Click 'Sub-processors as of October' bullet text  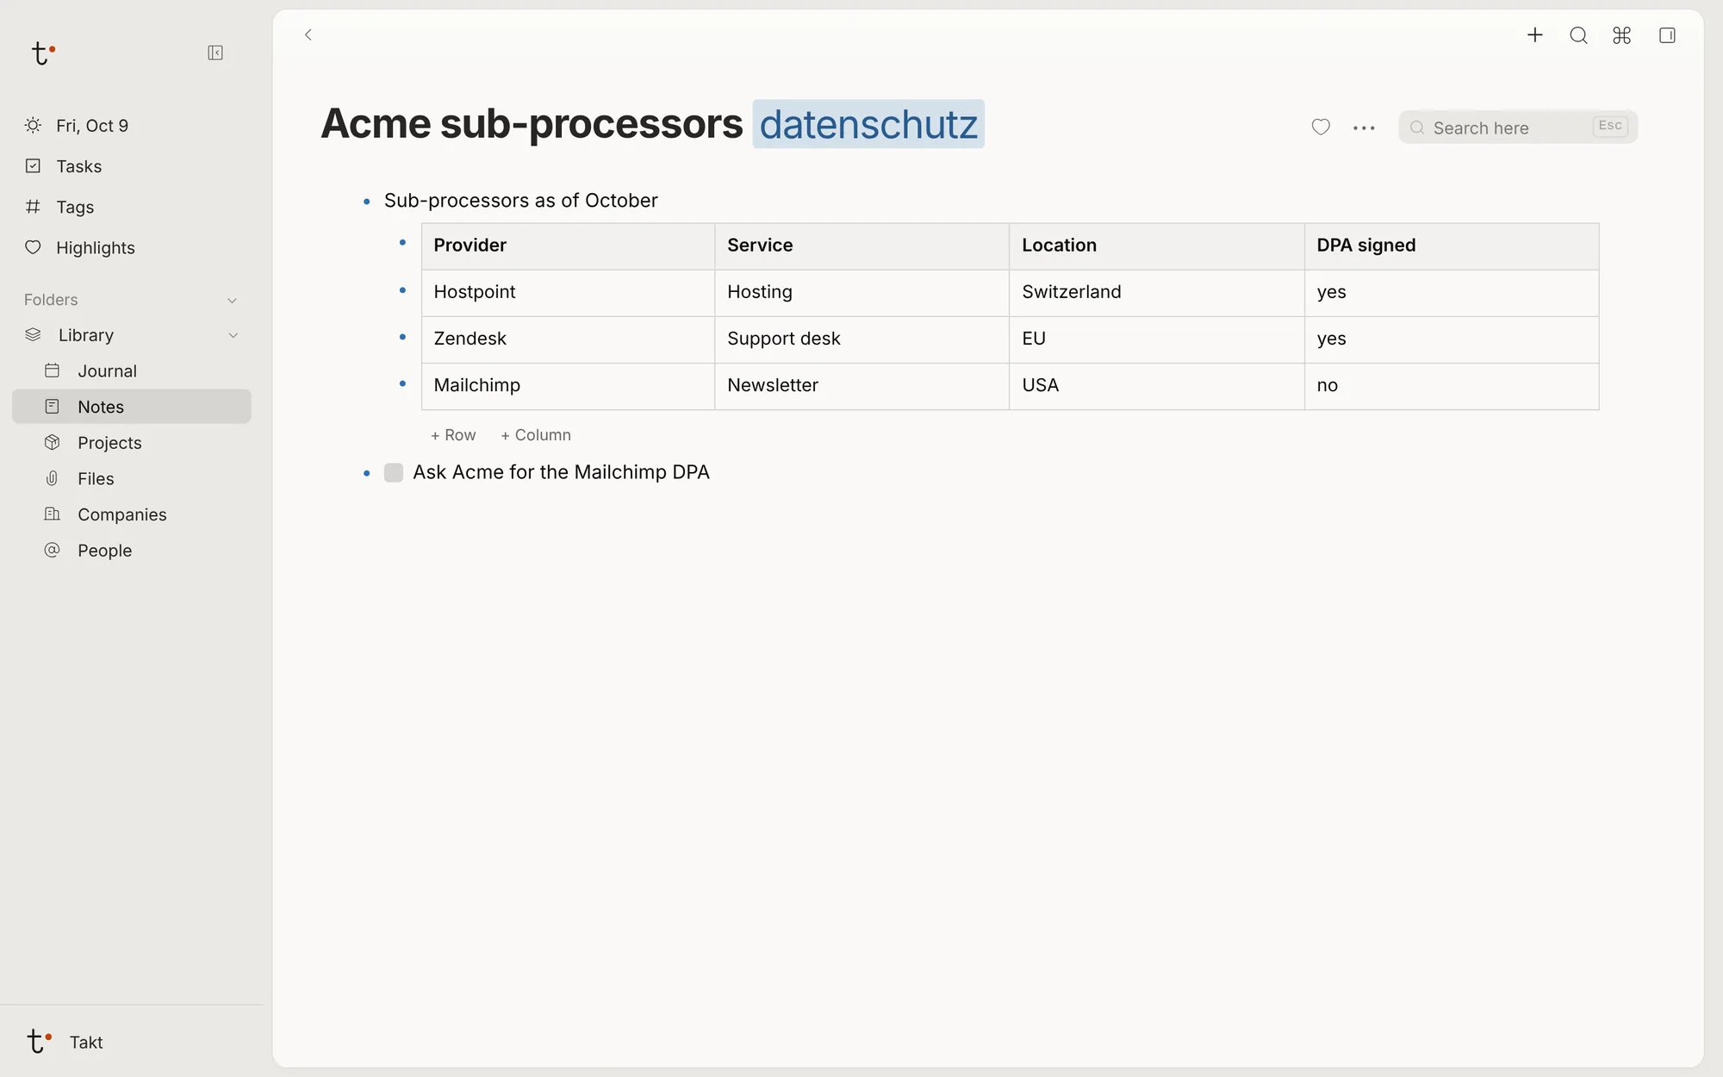(x=521, y=201)
